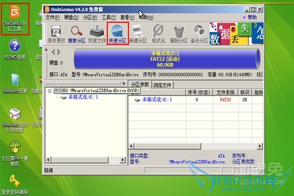Click the DiskGenius title bar icon

pyautogui.click(x=47, y=9)
